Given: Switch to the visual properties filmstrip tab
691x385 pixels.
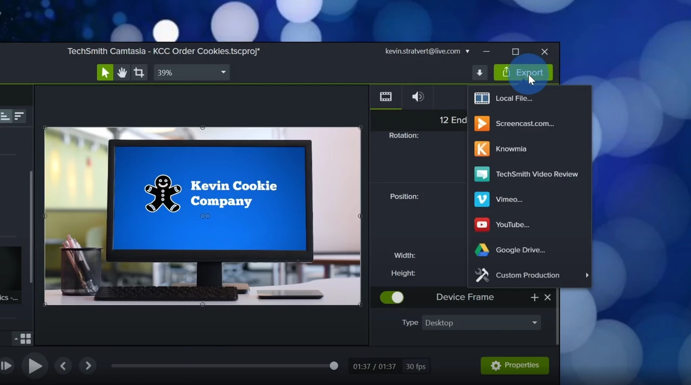Looking at the screenshot, I should coord(386,97).
